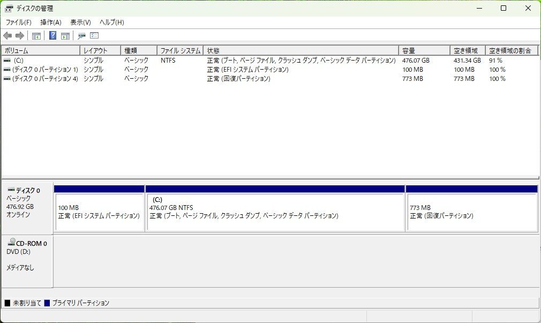Click the 状態 column header
The width and height of the screenshot is (541, 323).
click(x=213, y=49)
